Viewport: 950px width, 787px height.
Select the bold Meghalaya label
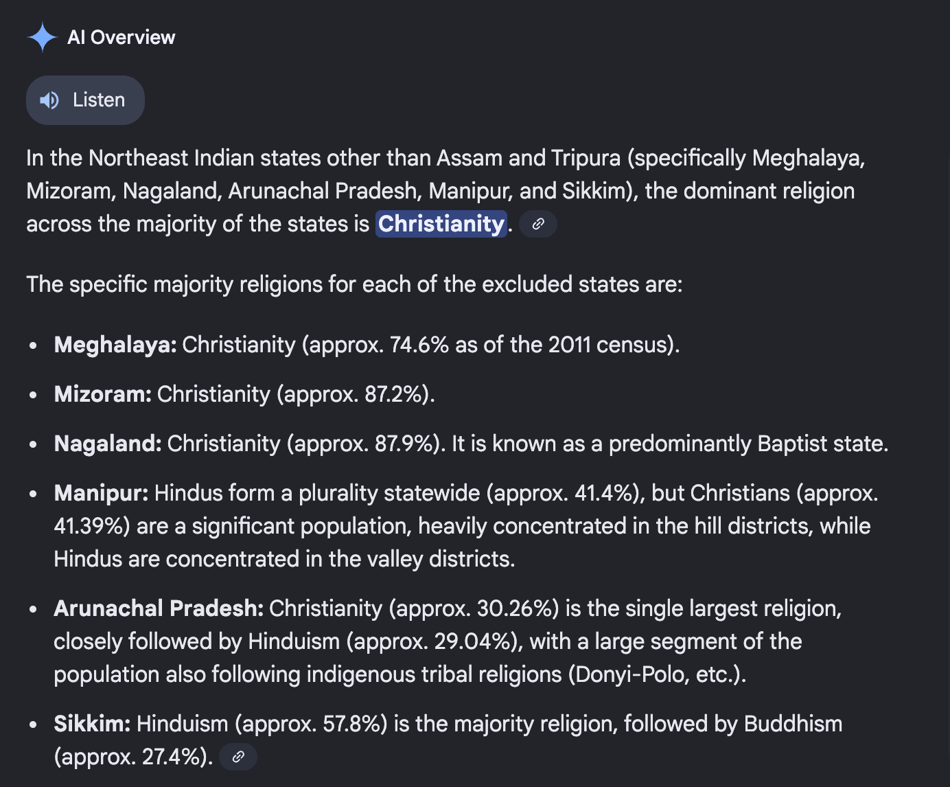pos(115,345)
